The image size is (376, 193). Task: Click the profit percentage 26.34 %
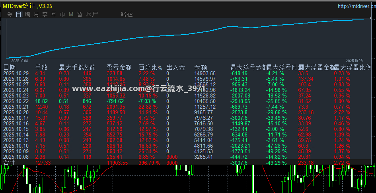pos(148,151)
